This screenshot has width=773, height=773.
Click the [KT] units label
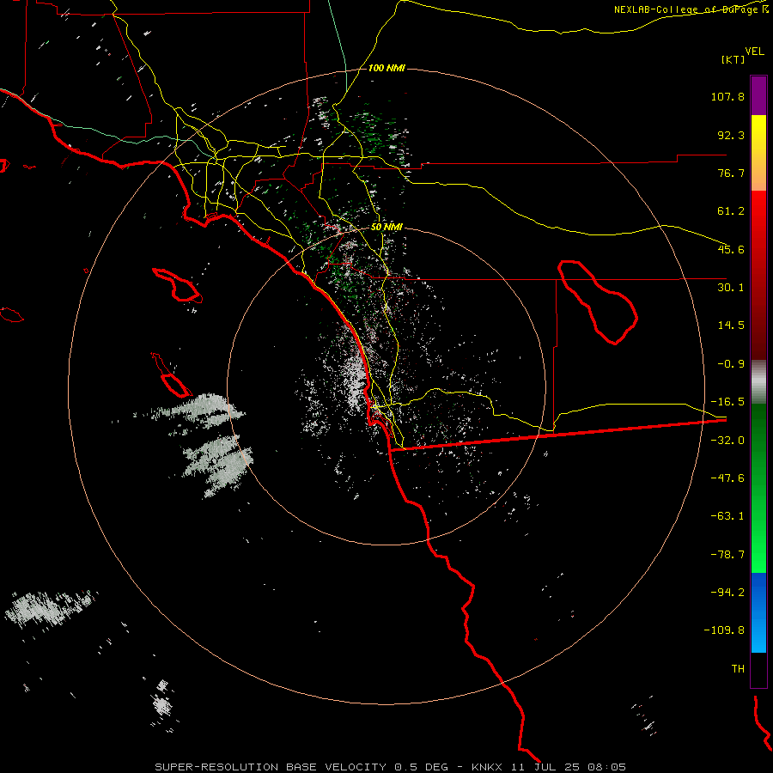733,59
